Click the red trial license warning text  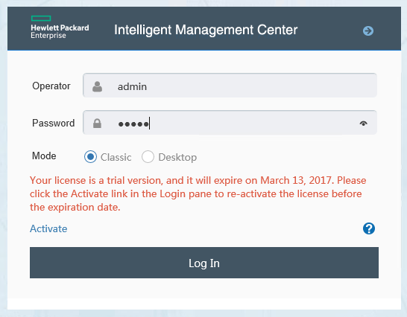point(198,193)
